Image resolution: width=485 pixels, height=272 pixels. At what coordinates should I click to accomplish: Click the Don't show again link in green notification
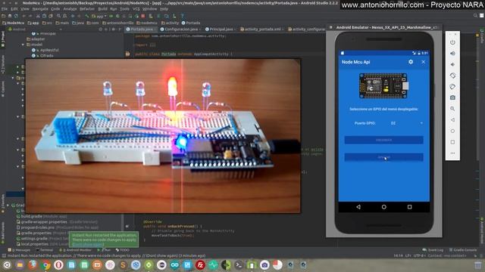[x=87, y=245]
